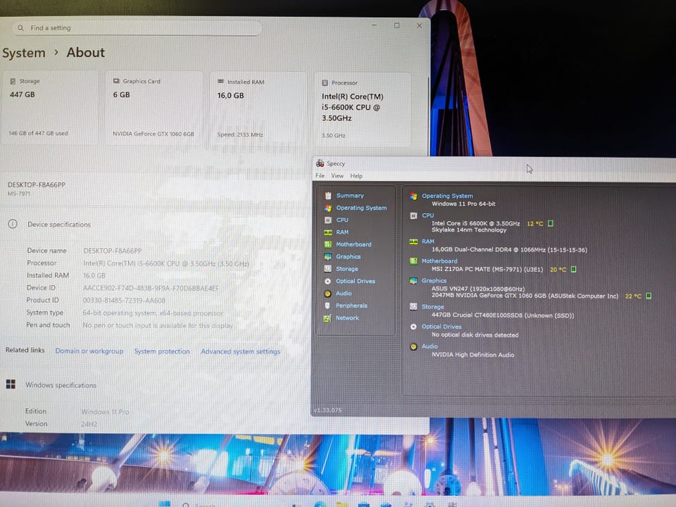Image resolution: width=676 pixels, height=507 pixels.
Task: Click the 'DESKTOP-F8A66PP' heading above MS-7971
Action: 37,184
